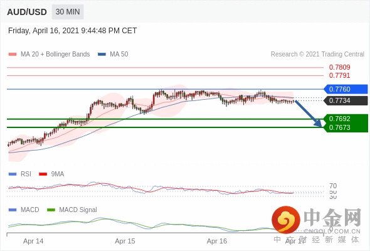Click the blue downward trend arrow
The image size is (370, 251).
309,114
